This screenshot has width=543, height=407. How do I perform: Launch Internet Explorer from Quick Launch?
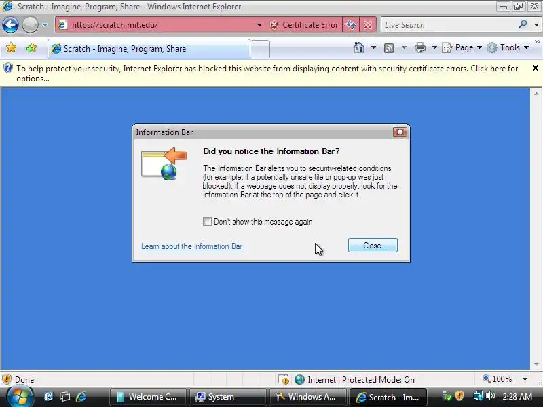81,397
